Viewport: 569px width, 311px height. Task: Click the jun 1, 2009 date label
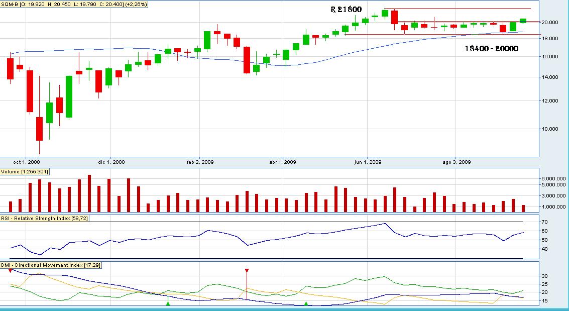point(368,162)
